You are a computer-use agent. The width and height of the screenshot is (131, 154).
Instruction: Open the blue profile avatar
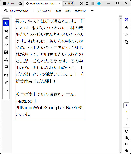click(x=99, y=4)
